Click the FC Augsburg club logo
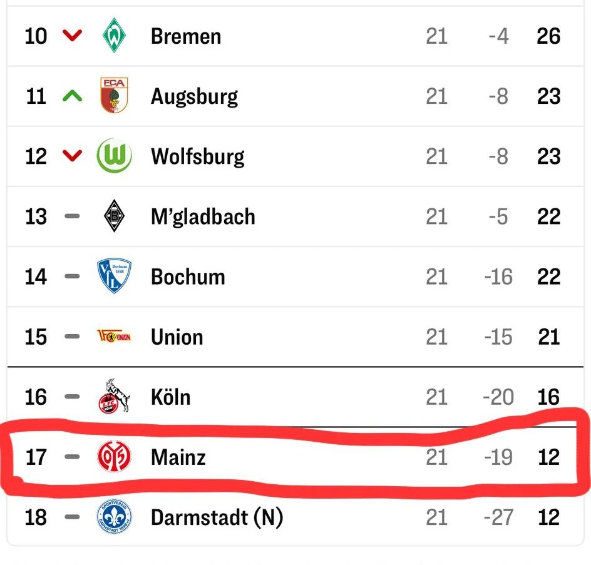The width and height of the screenshot is (591, 565). click(x=114, y=96)
